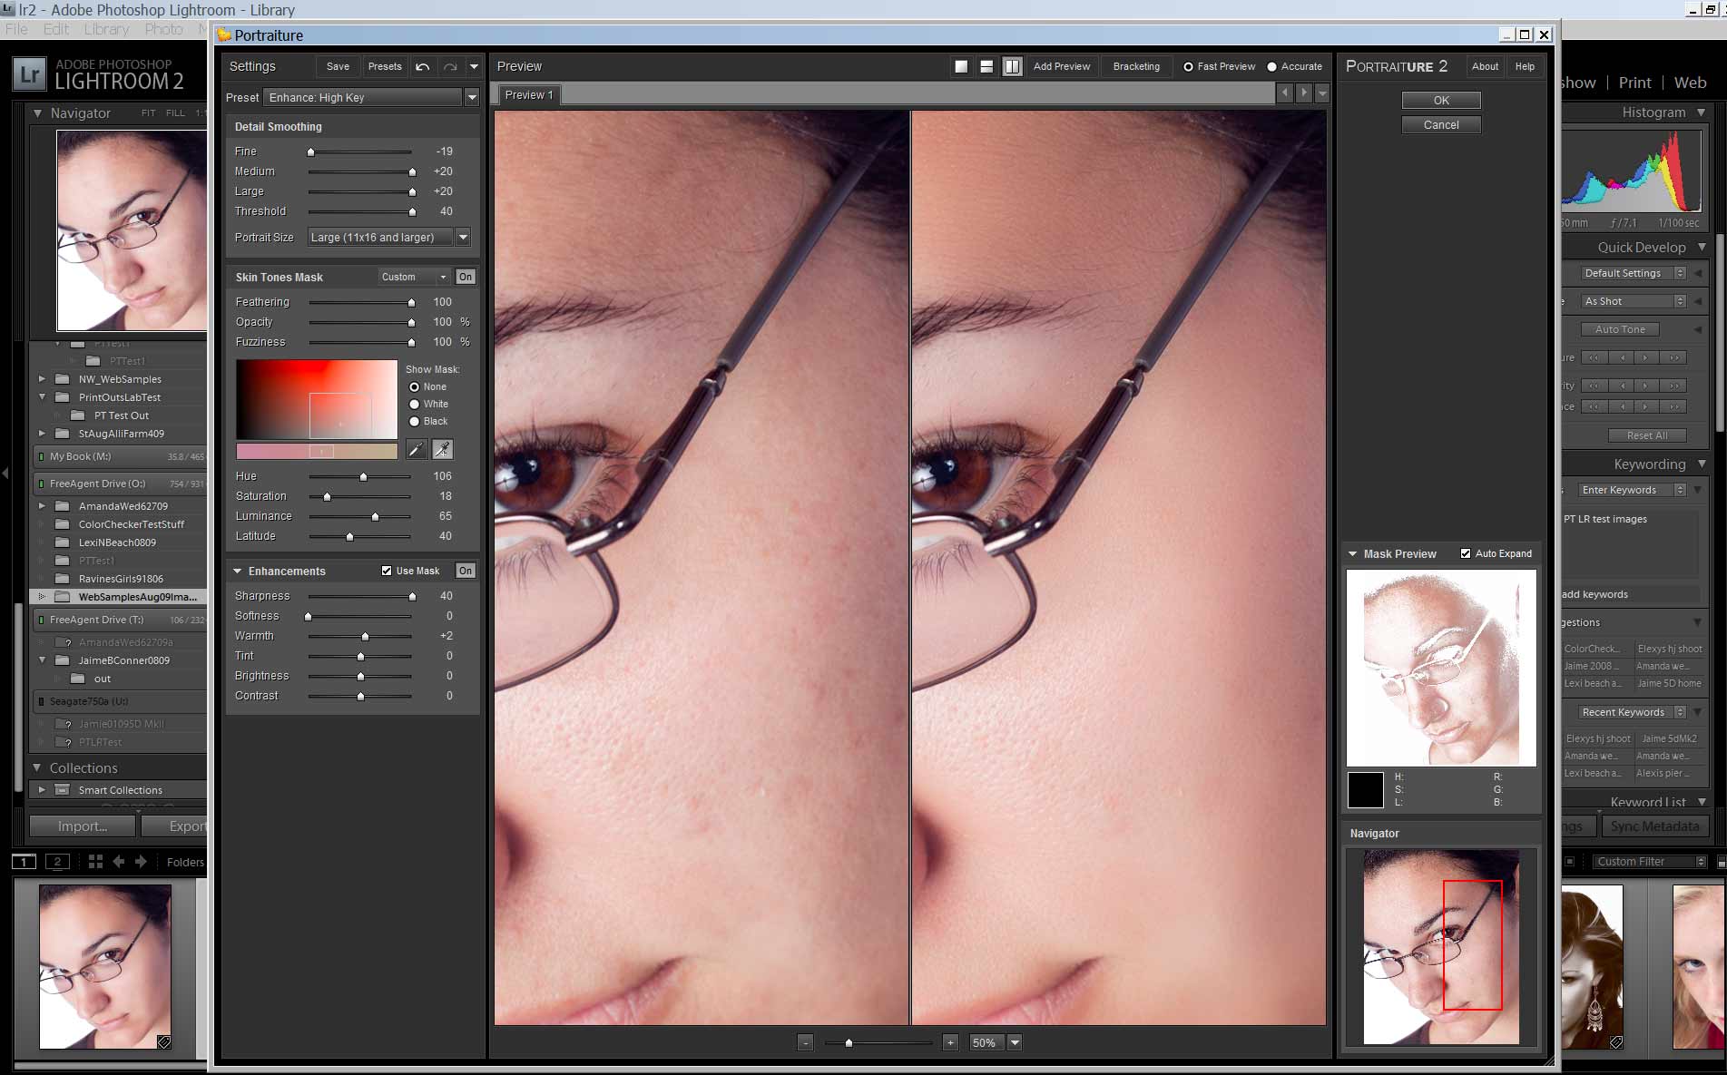Viewport: 1727px width, 1075px height.
Task: Uncheck the Use Mask checkbox
Action: [x=387, y=571]
